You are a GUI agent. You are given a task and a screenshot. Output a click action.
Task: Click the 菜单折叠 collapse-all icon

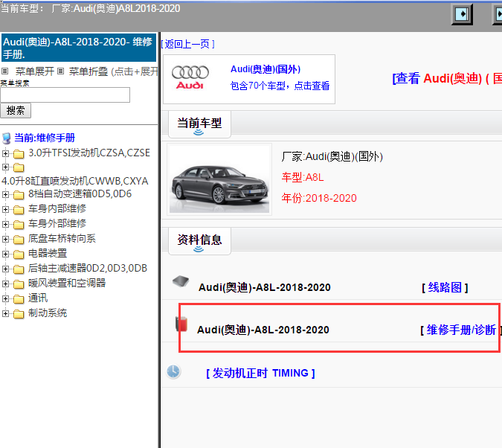60,71
